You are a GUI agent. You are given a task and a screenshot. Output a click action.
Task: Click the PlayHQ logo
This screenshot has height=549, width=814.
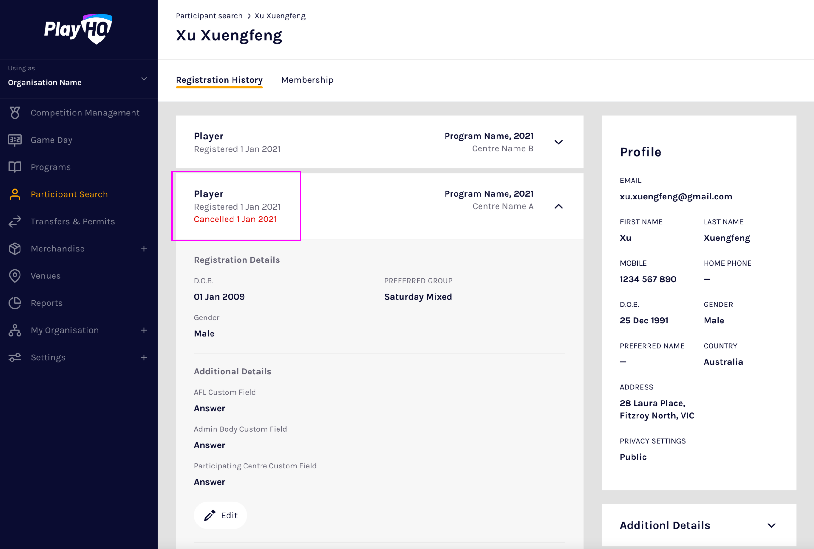coord(78,29)
